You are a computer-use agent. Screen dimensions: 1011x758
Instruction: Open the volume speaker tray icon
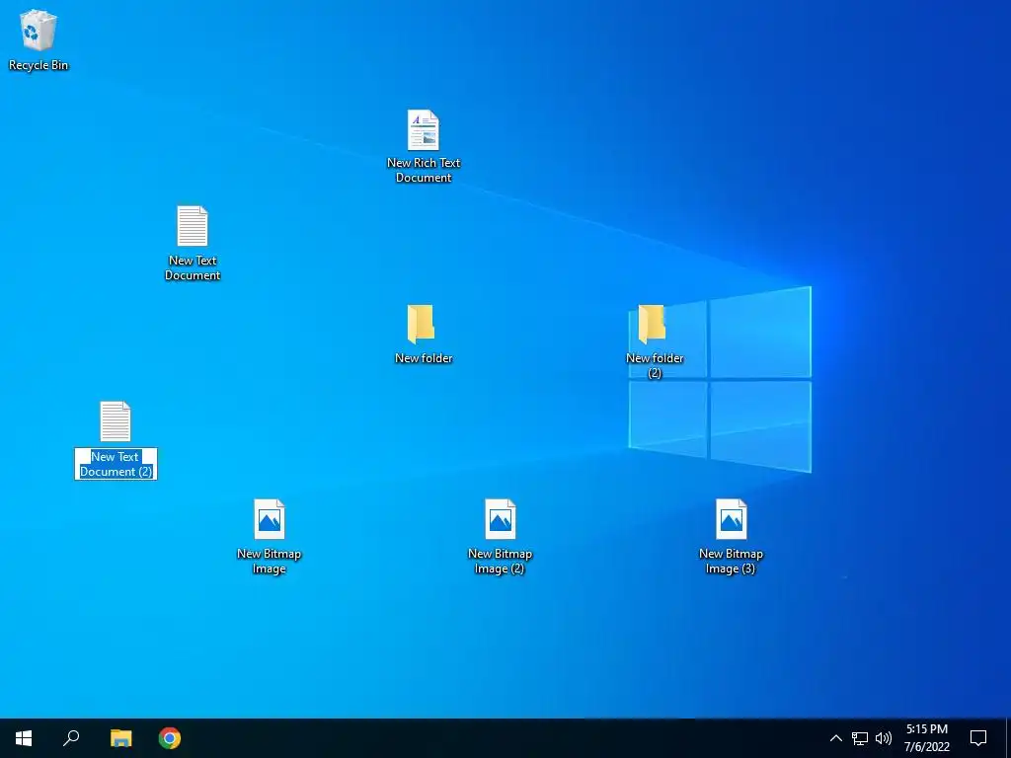coord(884,738)
